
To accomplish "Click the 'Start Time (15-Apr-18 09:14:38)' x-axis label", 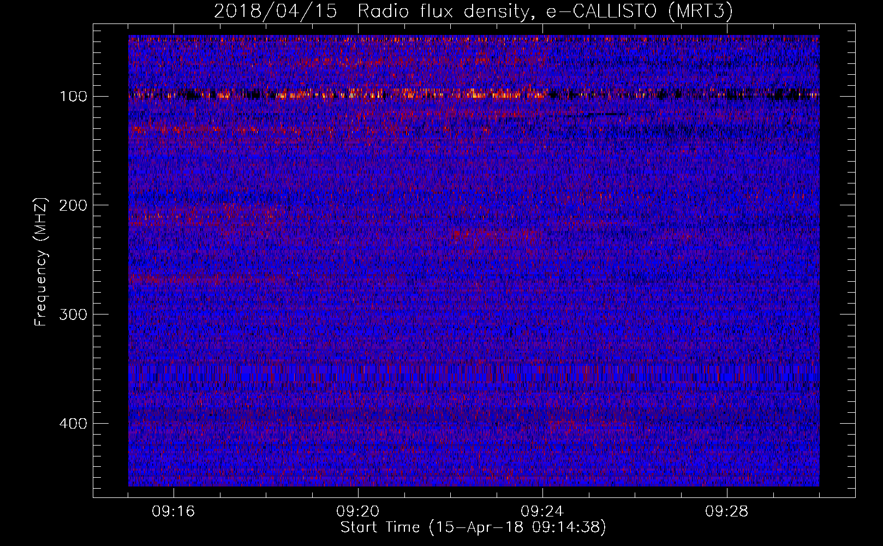I will [x=473, y=527].
